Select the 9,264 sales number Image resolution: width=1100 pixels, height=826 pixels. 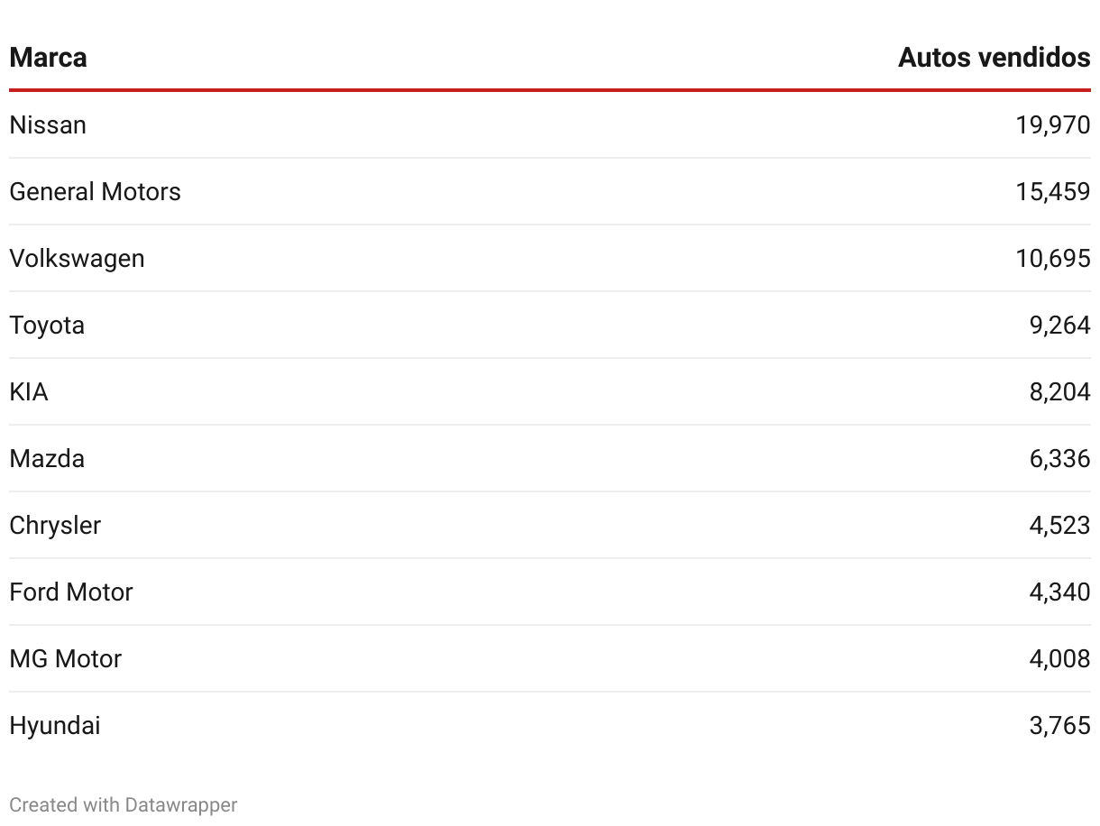(x=1059, y=326)
